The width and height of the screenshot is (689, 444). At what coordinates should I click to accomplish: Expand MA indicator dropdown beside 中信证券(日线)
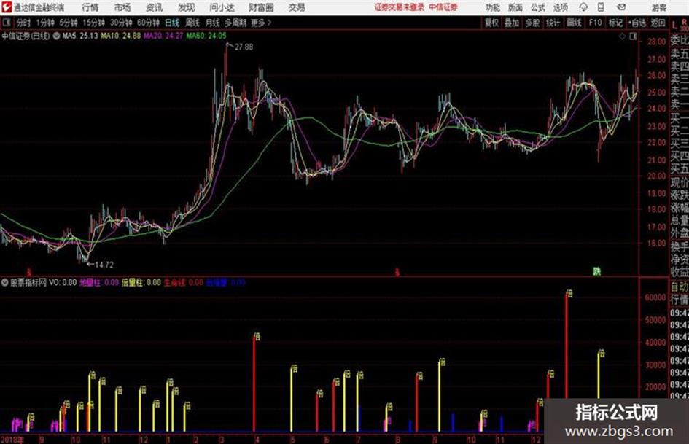56,36
